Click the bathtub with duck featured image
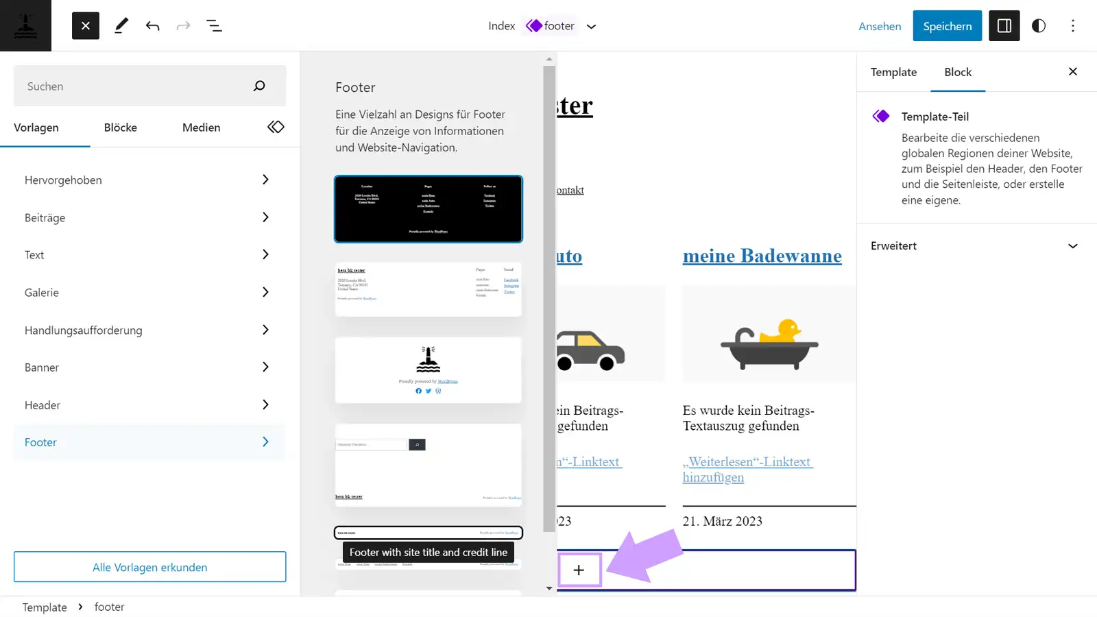1097x617 pixels. 769,334
